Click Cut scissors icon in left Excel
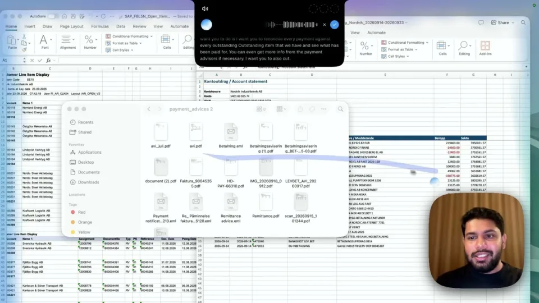Screen dimensions: 539x303 tap(24, 36)
